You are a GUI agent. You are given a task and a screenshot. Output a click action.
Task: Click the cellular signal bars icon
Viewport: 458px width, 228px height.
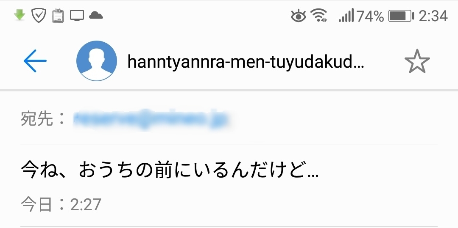[346, 15]
